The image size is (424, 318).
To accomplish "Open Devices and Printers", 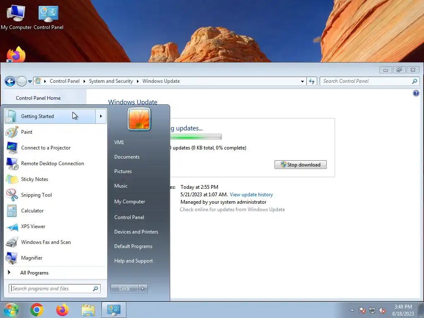I will pos(136,232).
